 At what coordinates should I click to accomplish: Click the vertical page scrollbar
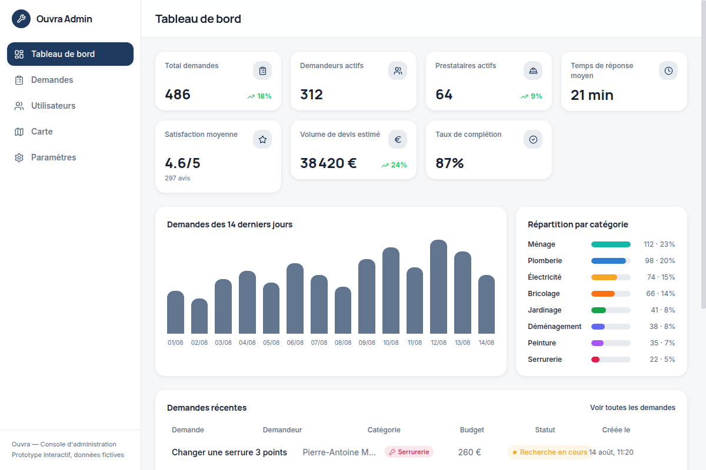point(704,156)
